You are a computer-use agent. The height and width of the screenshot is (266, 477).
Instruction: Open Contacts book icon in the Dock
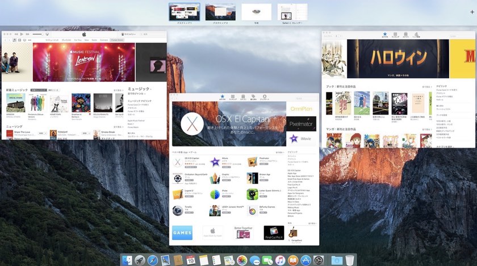tap(178, 260)
